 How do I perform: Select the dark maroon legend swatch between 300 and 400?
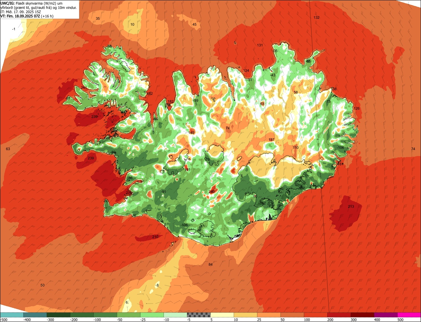click(362, 315)
